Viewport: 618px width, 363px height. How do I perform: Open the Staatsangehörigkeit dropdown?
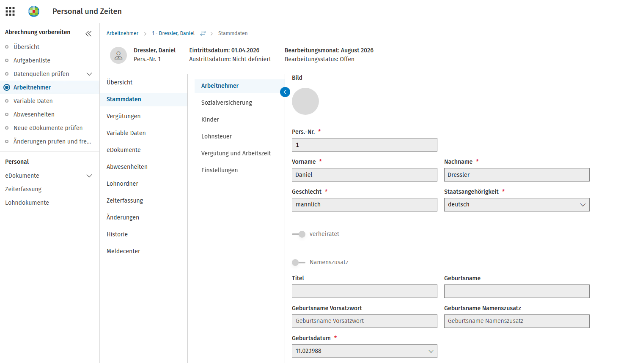click(517, 205)
